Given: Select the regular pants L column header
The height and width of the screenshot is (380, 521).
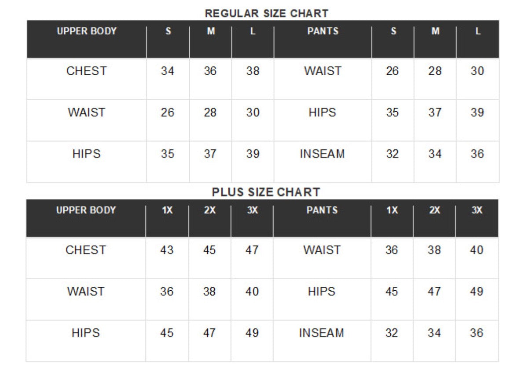Looking at the screenshot, I should coord(478,31).
